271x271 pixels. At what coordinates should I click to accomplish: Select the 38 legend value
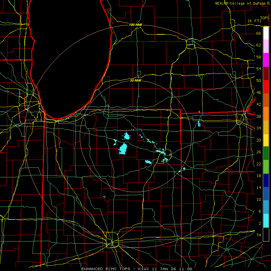[259, 116]
